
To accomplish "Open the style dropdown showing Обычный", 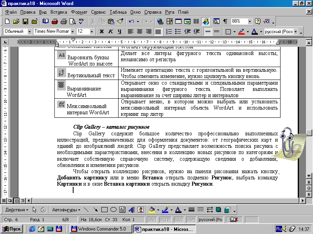I will click(x=30, y=32).
